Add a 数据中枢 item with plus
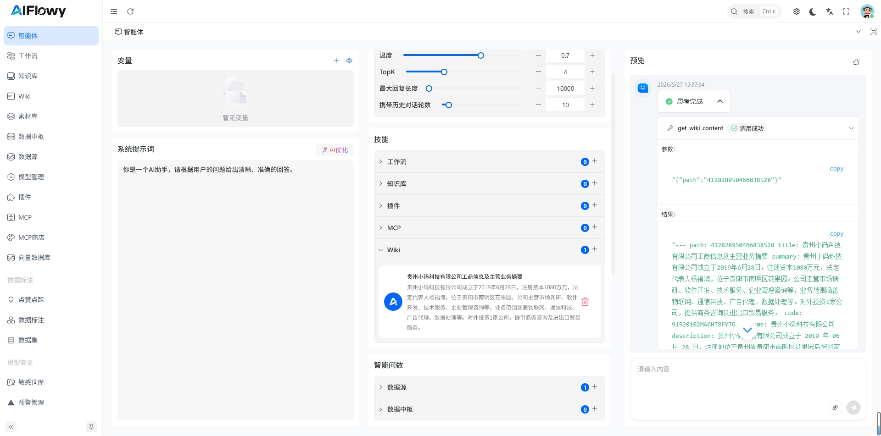881x436 pixels. click(595, 408)
